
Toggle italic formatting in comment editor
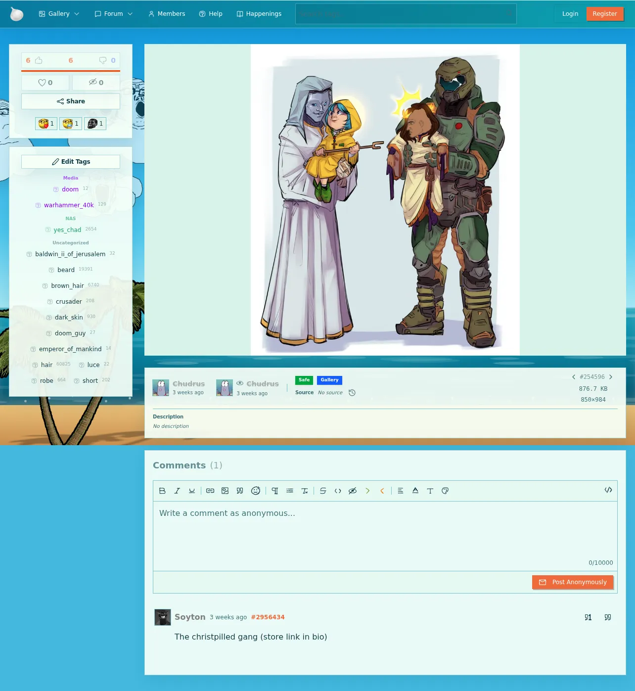point(177,491)
